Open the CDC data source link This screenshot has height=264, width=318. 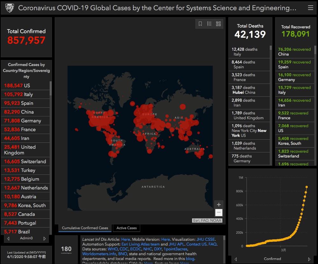tap(123, 249)
